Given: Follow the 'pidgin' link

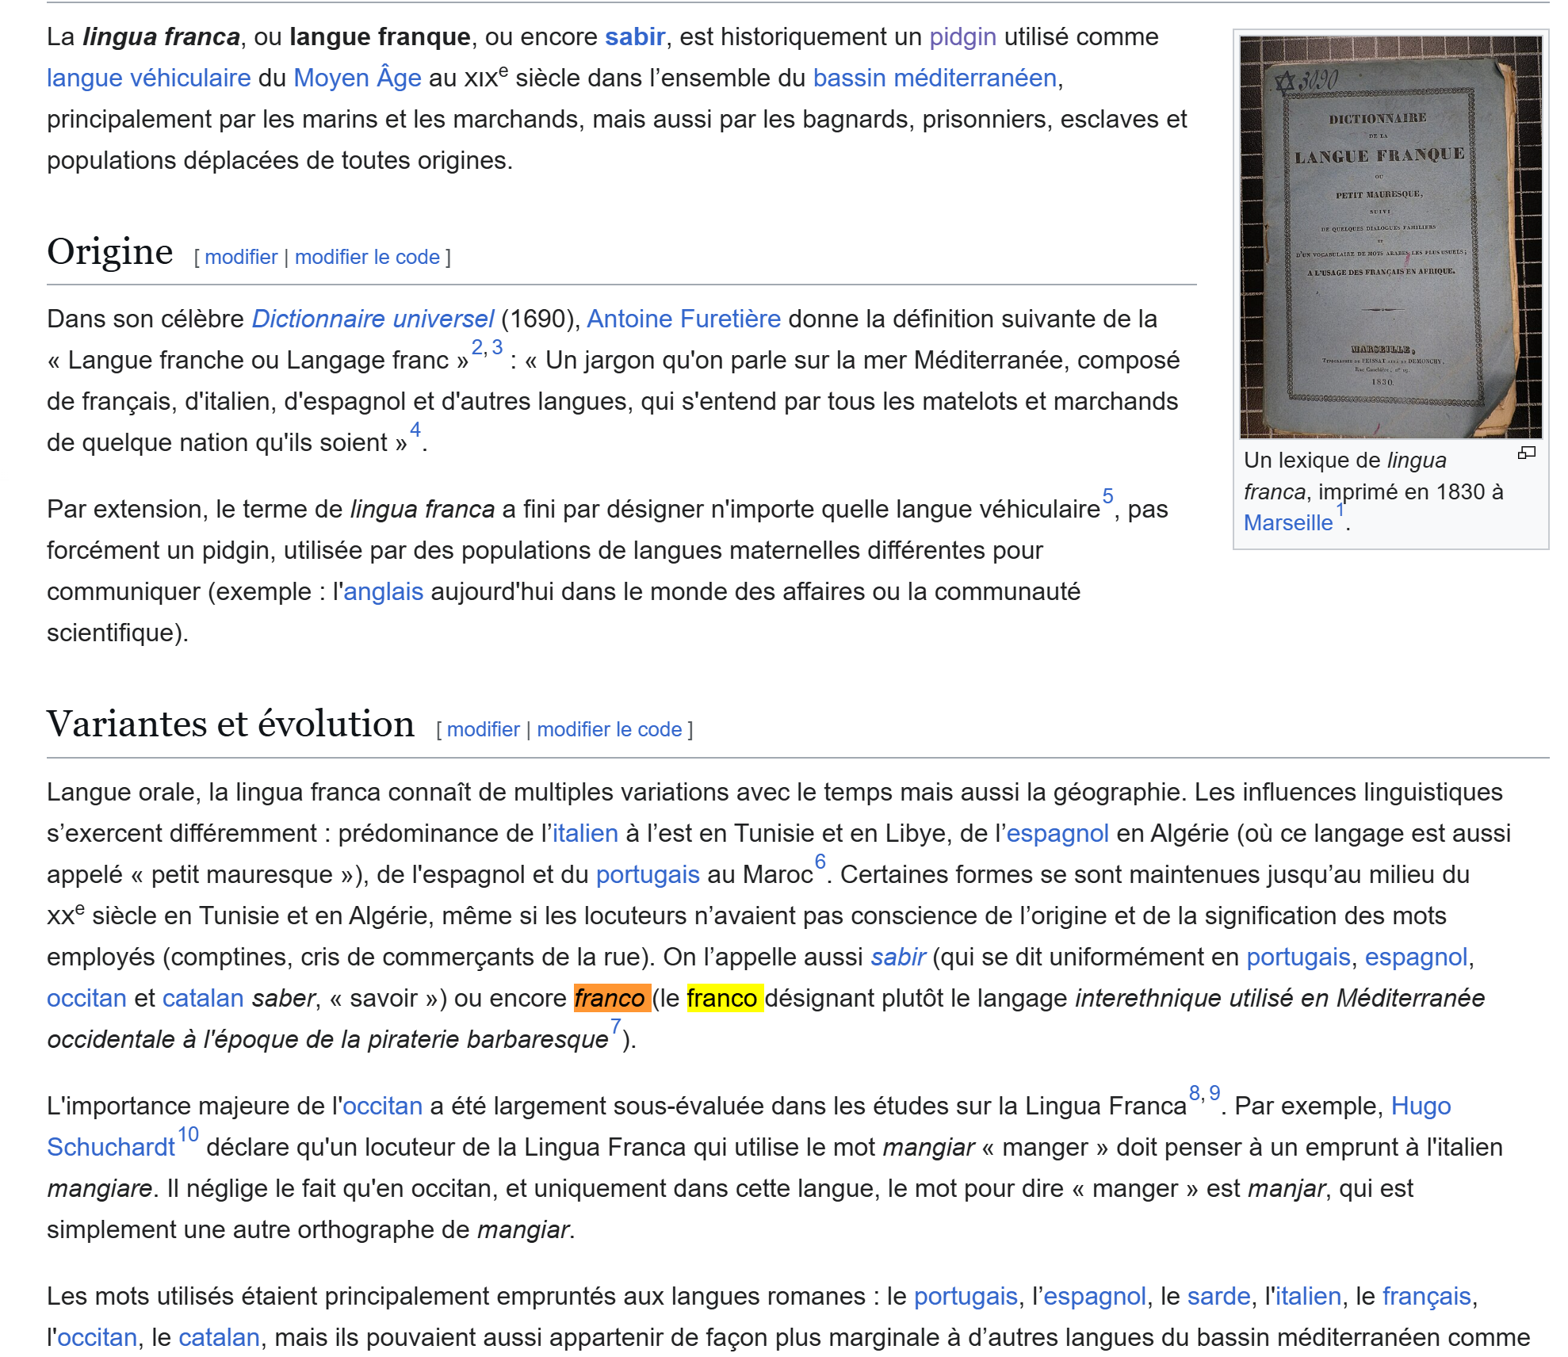Looking at the screenshot, I should tap(962, 36).
